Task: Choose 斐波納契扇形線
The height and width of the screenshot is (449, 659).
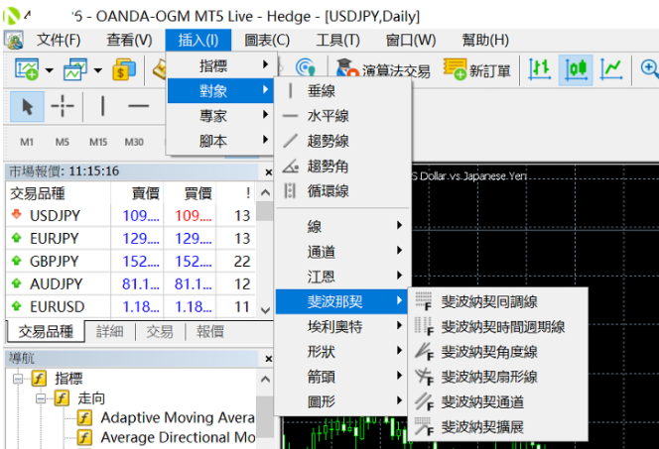Action: point(497,377)
